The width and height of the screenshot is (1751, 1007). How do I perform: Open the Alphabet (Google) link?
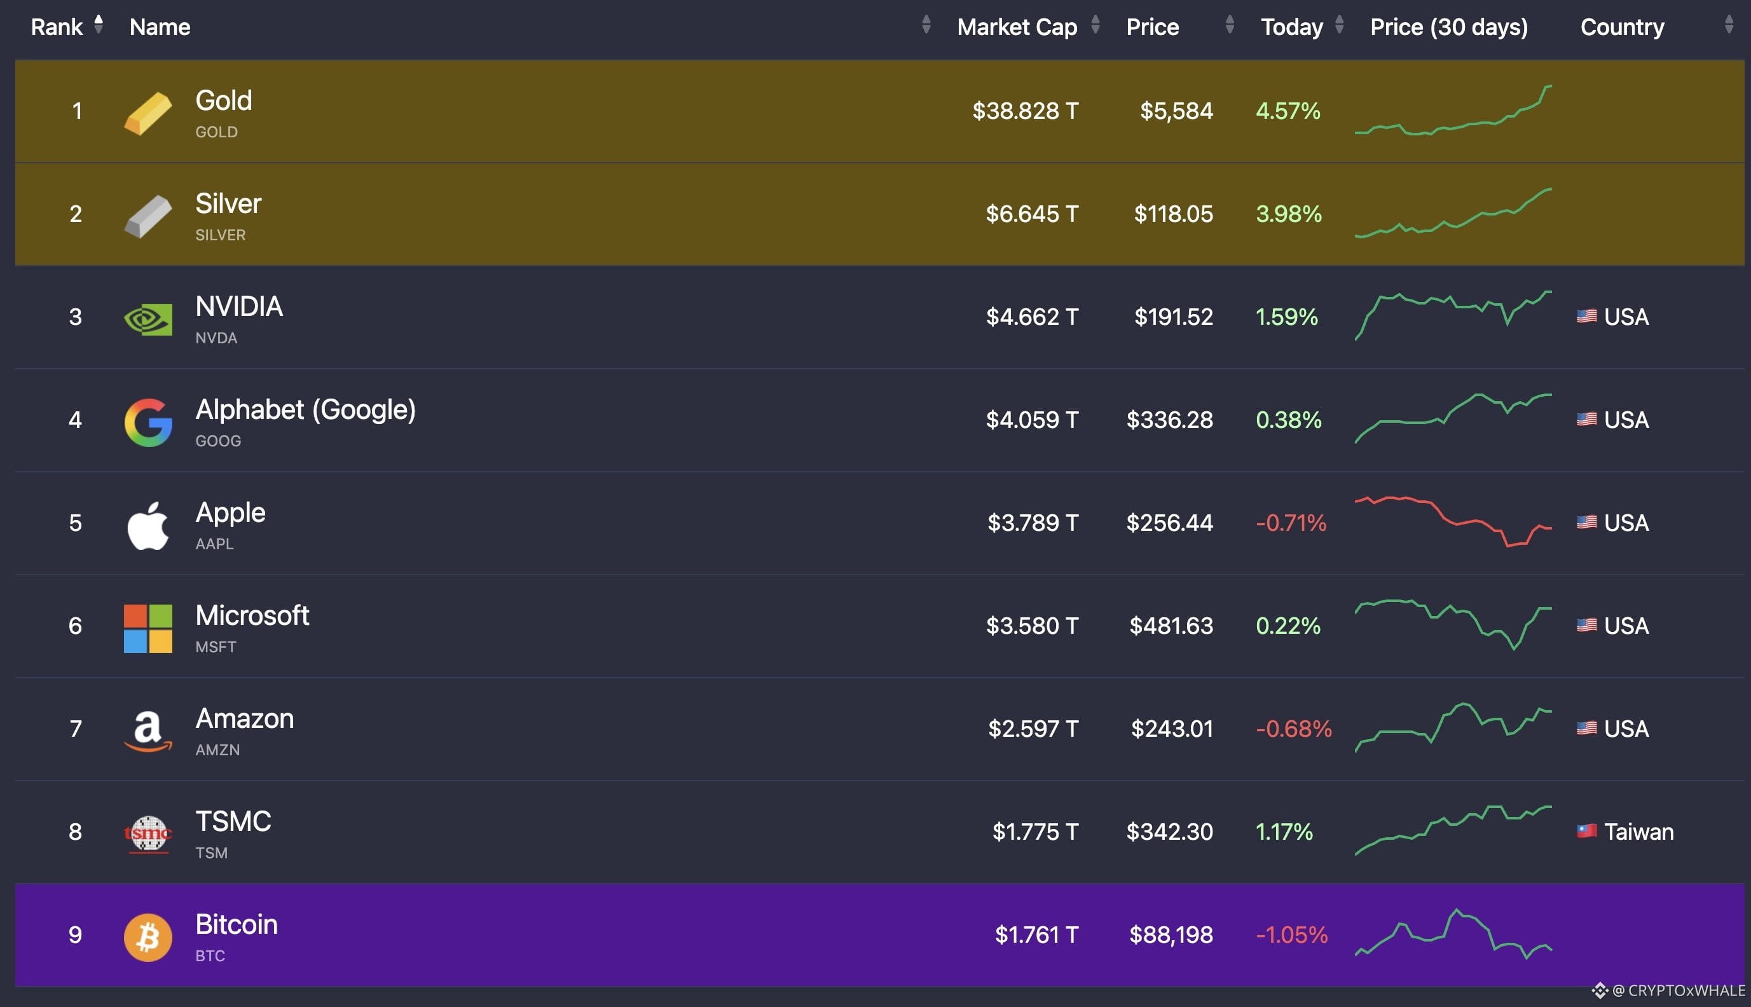[x=305, y=409]
